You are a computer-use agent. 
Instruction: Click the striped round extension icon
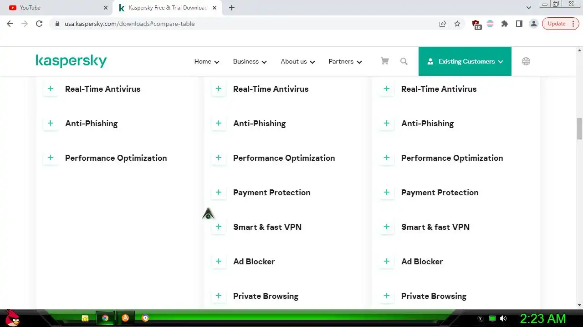(x=490, y=24)
